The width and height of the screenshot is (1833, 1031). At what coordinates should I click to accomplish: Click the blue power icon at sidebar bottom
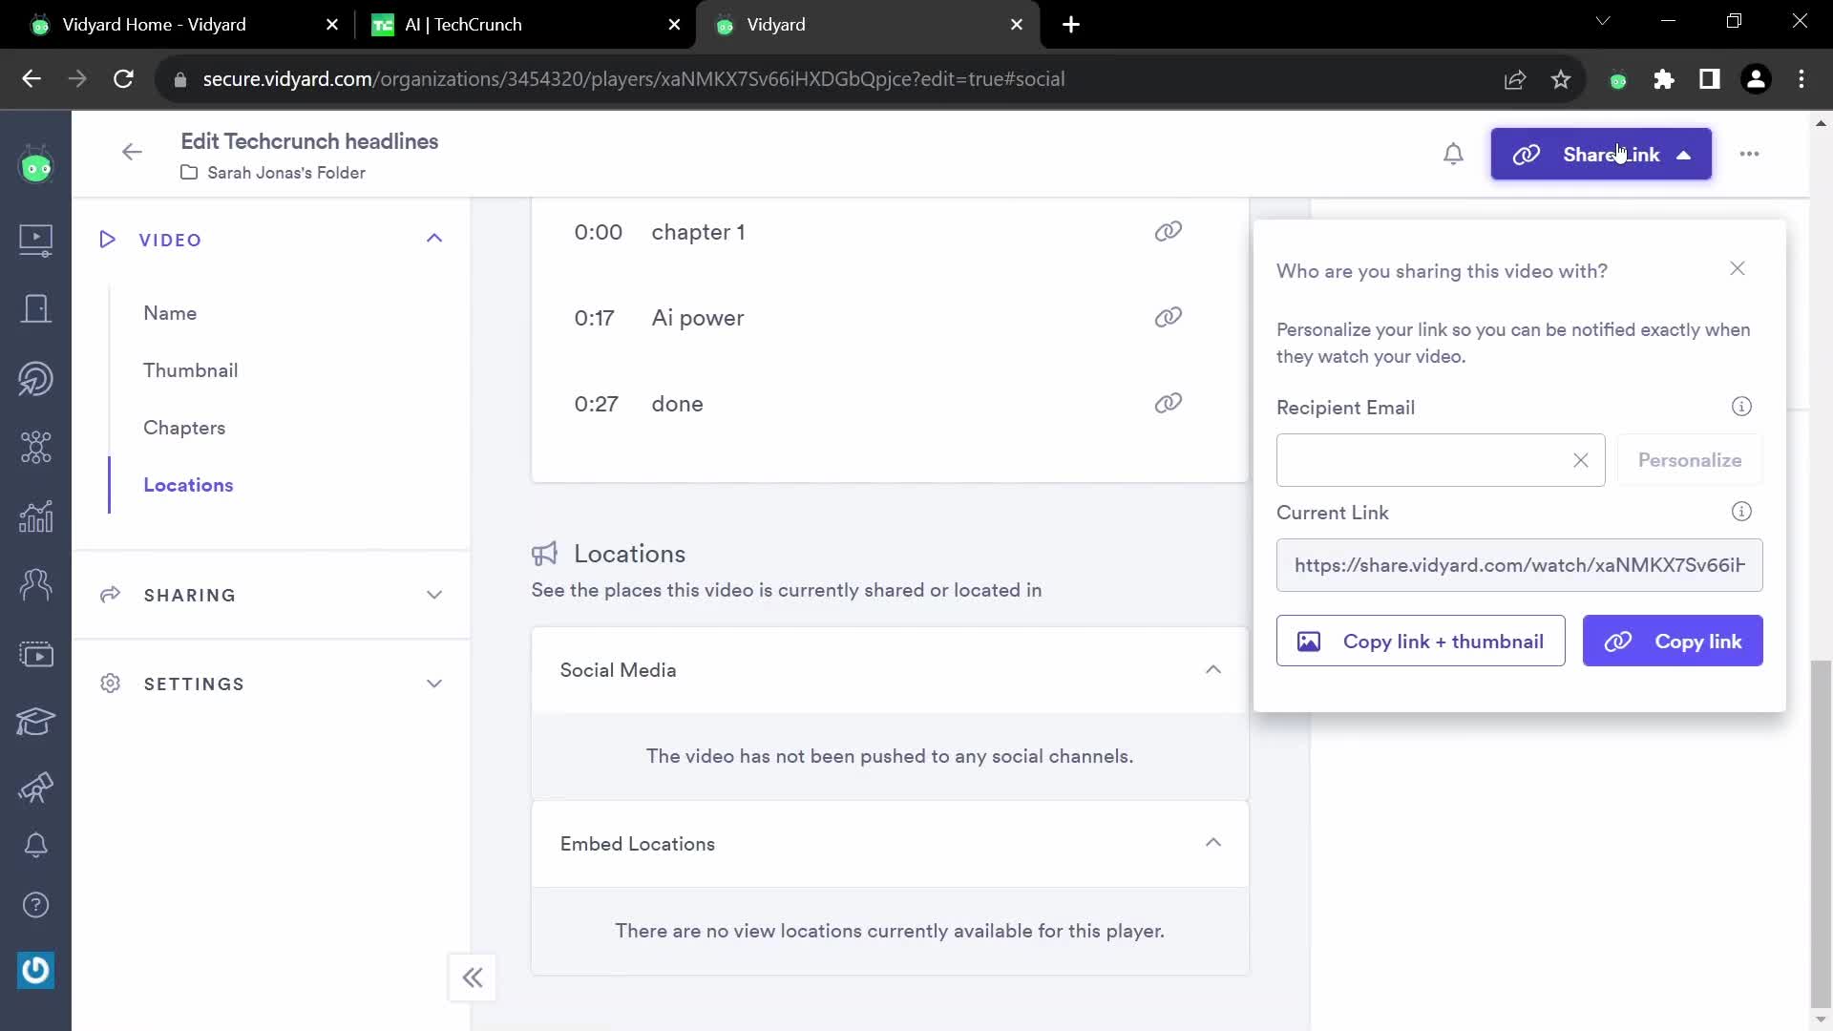35,970
